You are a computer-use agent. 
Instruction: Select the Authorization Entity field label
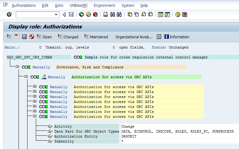86,136
